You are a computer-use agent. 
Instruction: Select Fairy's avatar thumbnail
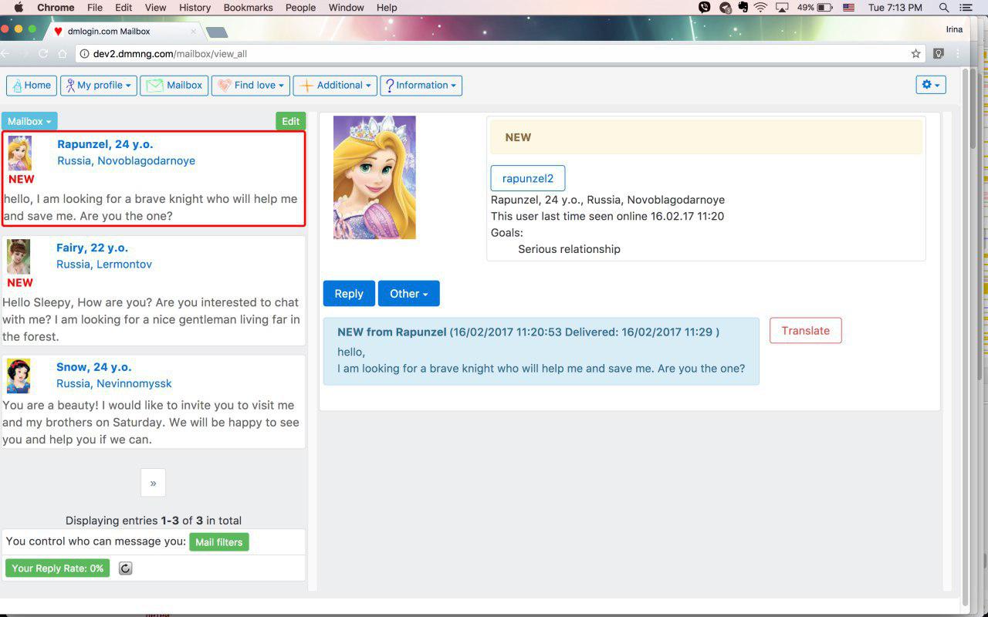[x=19, y=257]
